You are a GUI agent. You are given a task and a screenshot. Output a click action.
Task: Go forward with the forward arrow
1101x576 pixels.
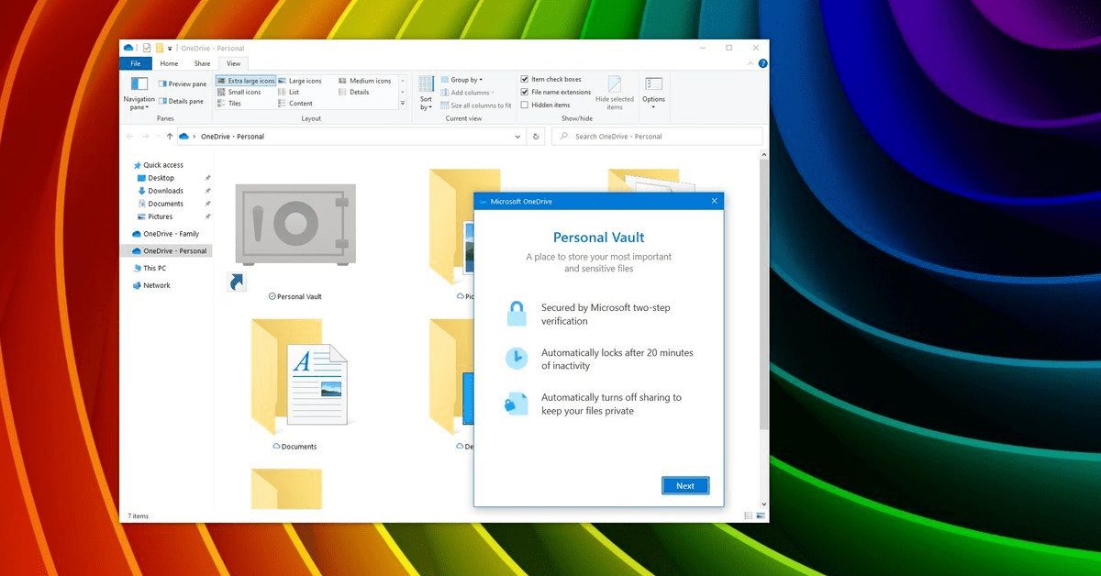pyautogui.click(x=145, y=136)
